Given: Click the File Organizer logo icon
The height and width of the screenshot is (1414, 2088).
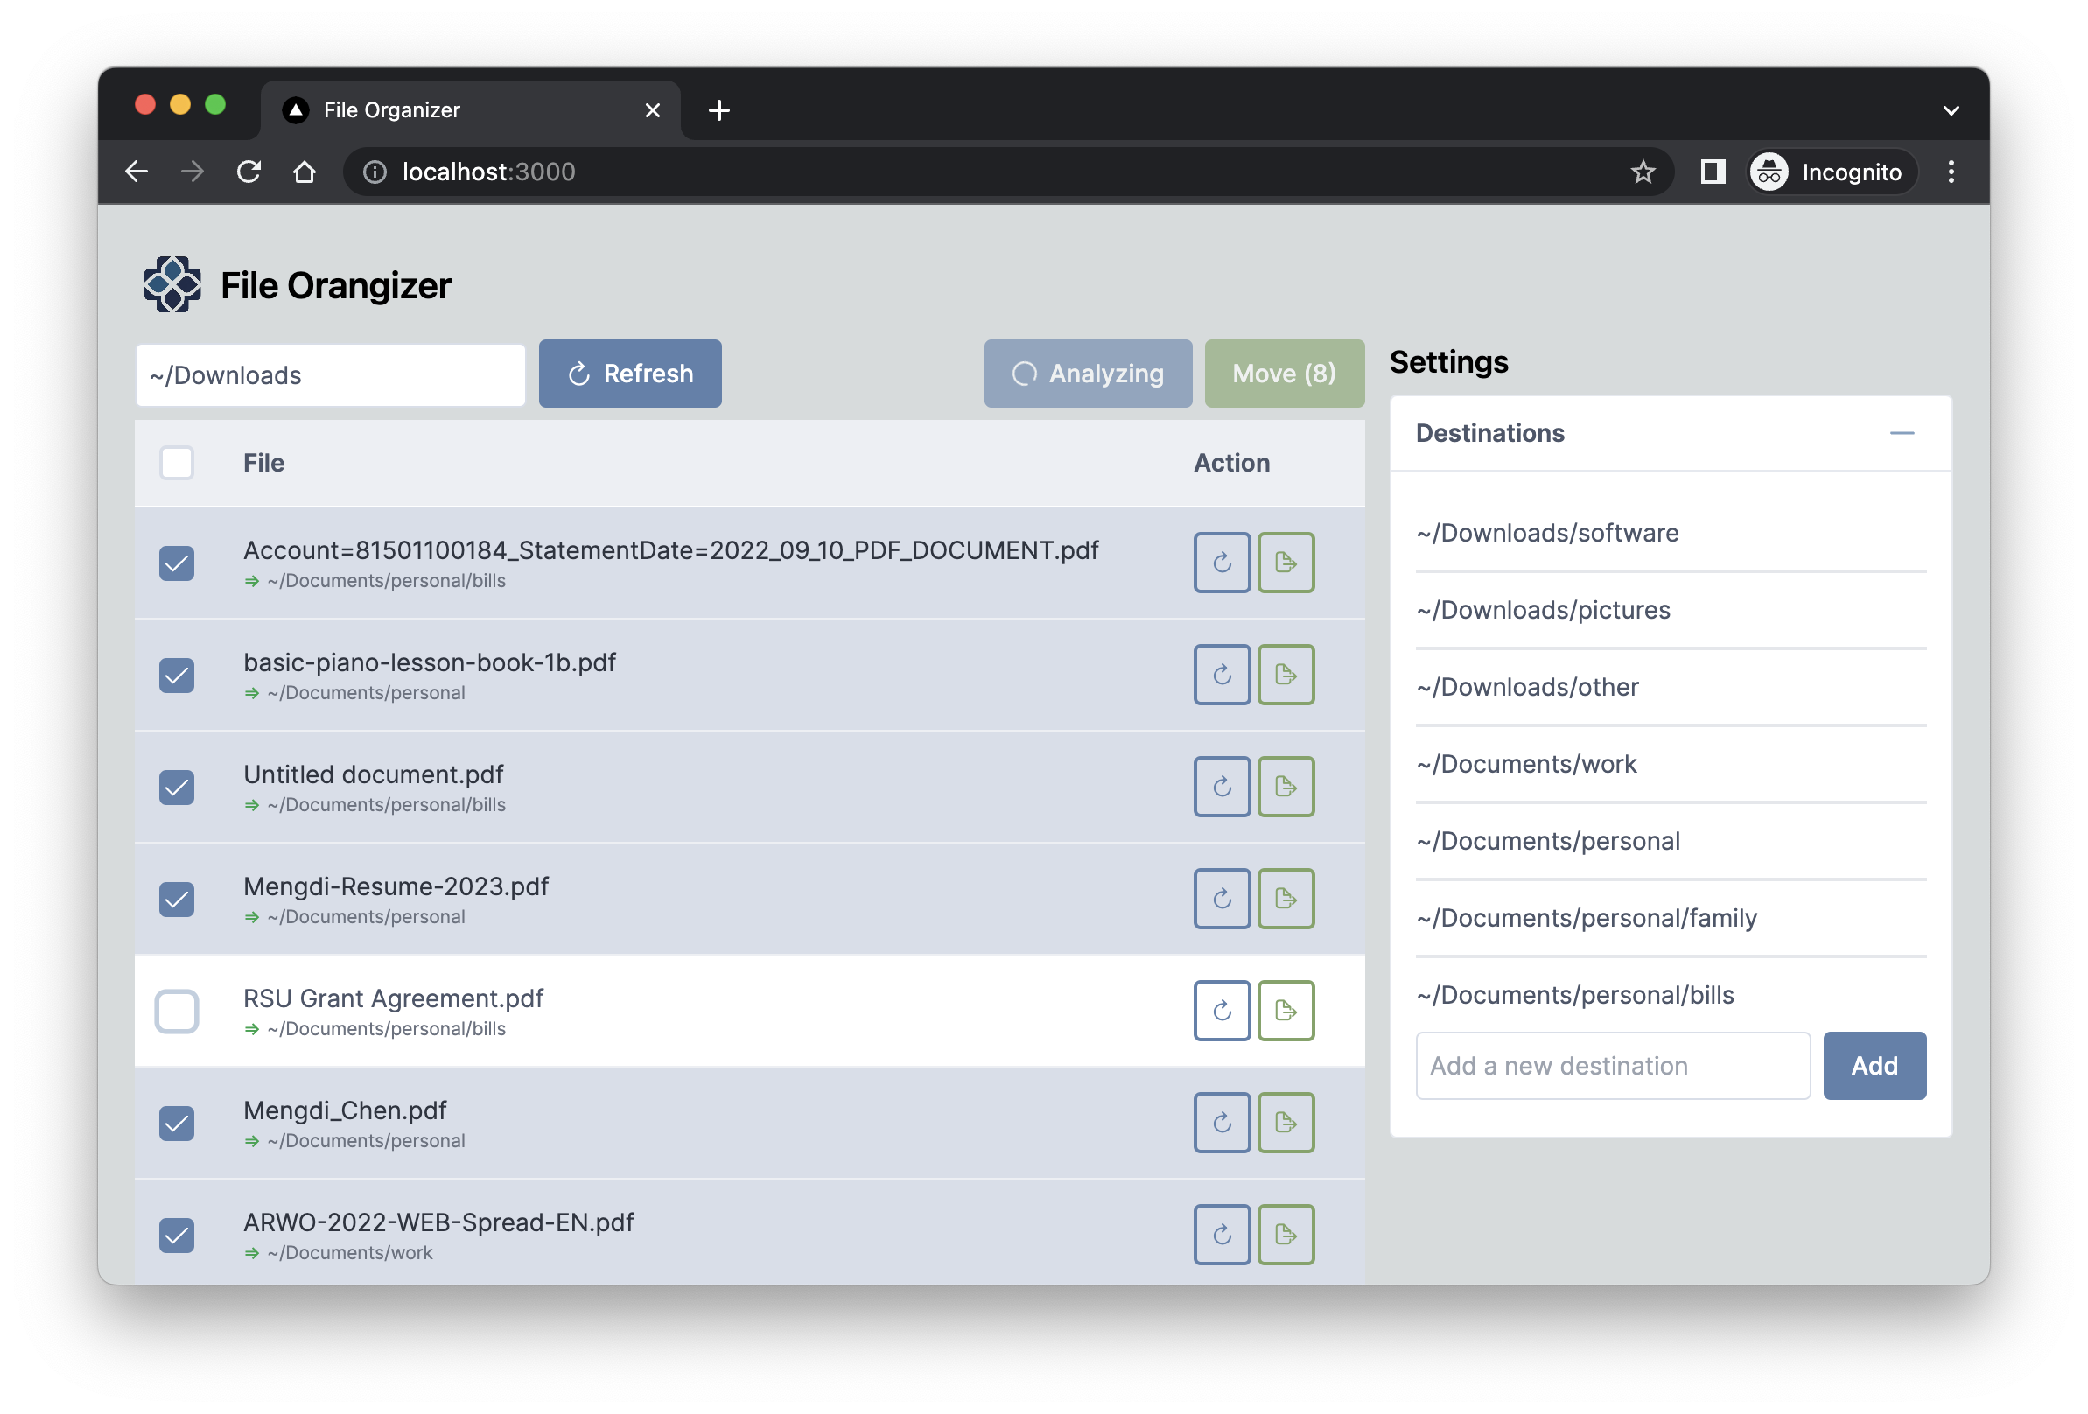Looking at the screenshot, I should 172,284.
